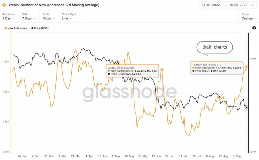Open the Zoom Custom dropdown
The image size is (259, 160).
[249, 18]
